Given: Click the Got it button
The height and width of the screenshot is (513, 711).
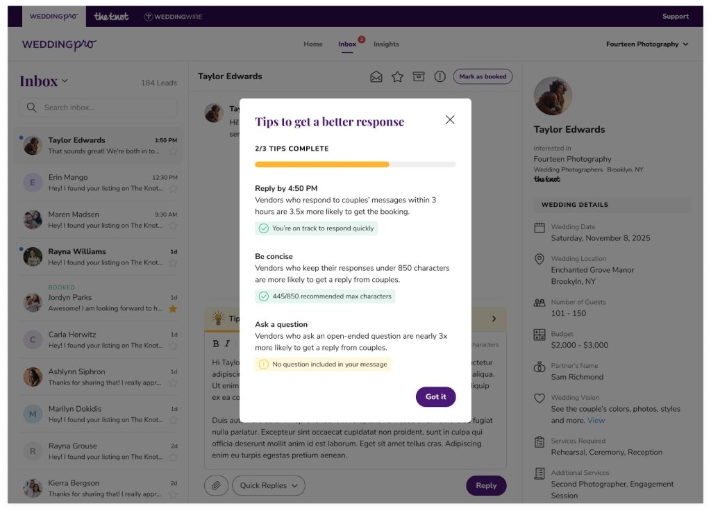Looking at the screenshot, I should (435, 396).
